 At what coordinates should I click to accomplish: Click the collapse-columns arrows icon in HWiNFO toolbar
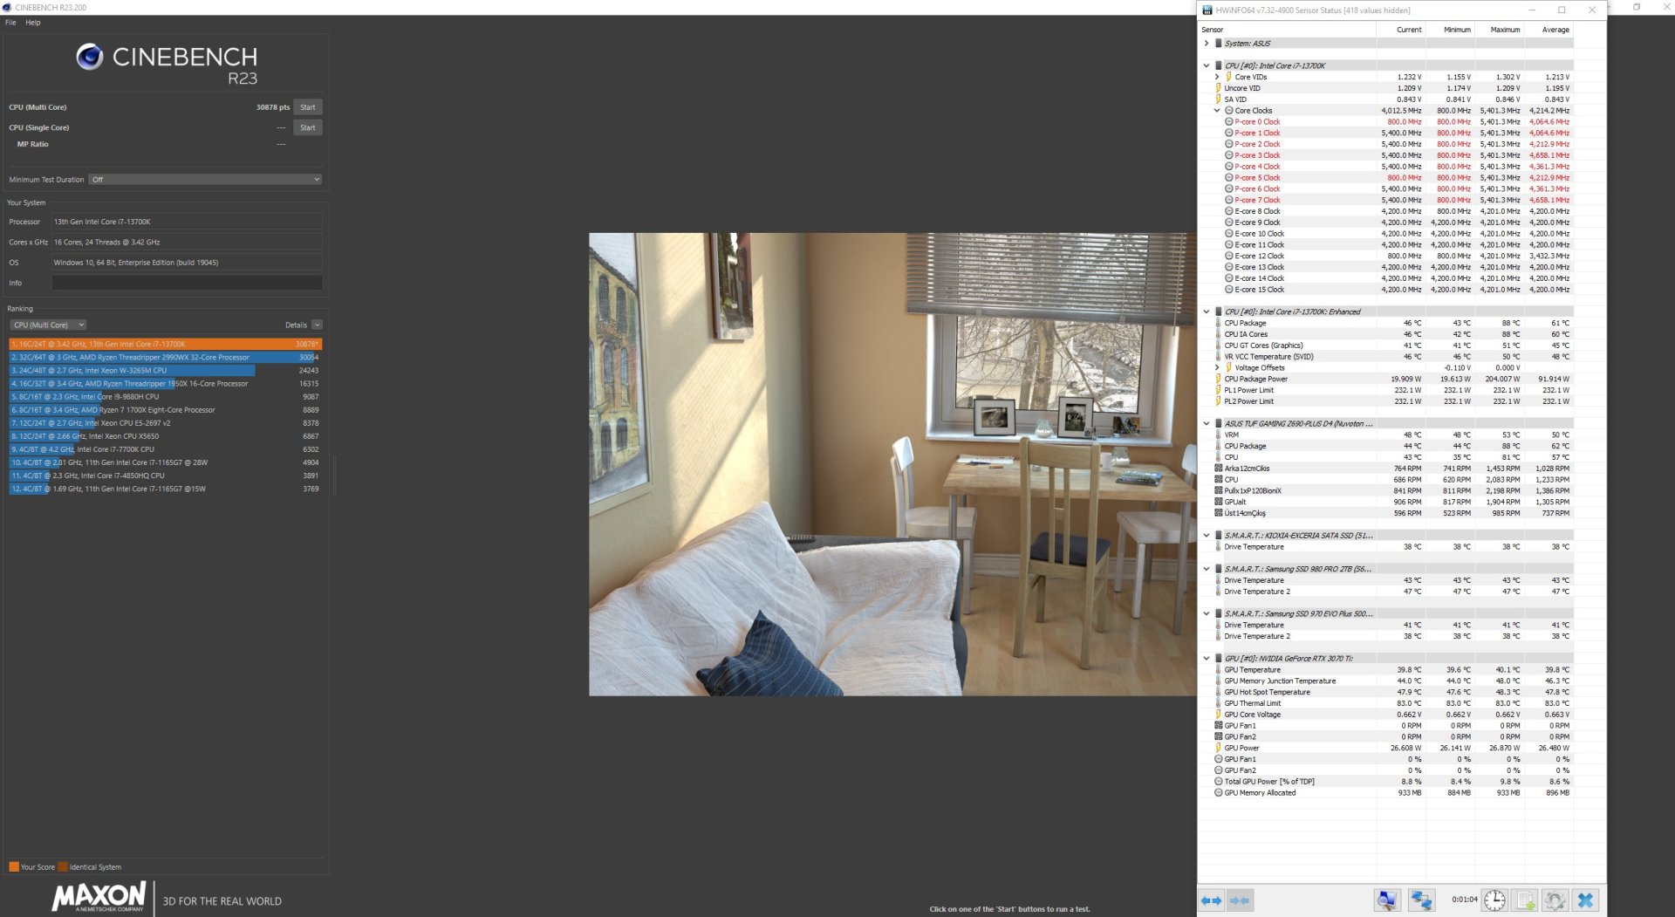pyautogui.click(x=1239, y=900)
